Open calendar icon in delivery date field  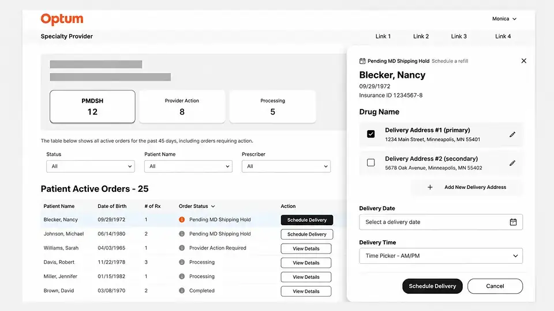[x=513, y=222]
